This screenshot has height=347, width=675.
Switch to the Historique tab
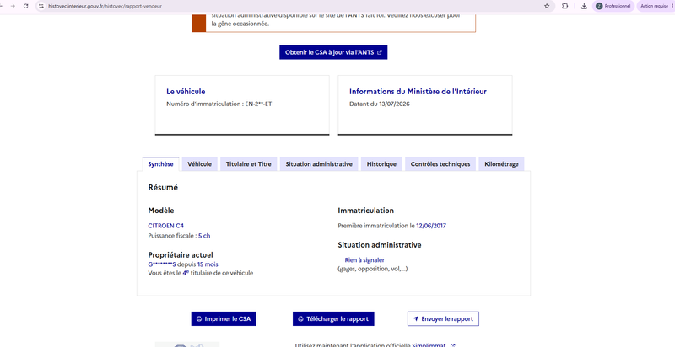click(381, 164)
